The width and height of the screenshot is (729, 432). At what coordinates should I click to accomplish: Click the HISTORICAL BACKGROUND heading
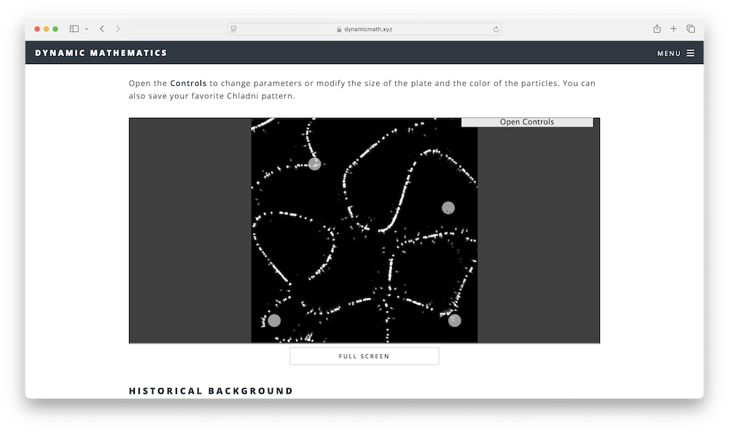[x=211, y=390]
